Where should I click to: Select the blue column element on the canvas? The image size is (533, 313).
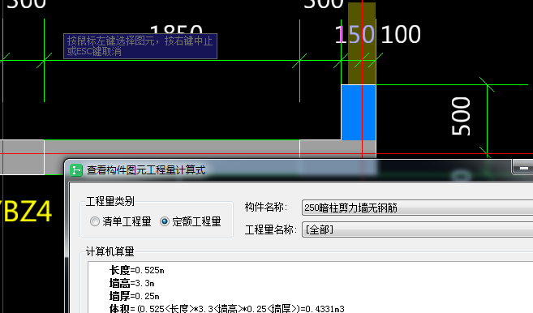359,113
